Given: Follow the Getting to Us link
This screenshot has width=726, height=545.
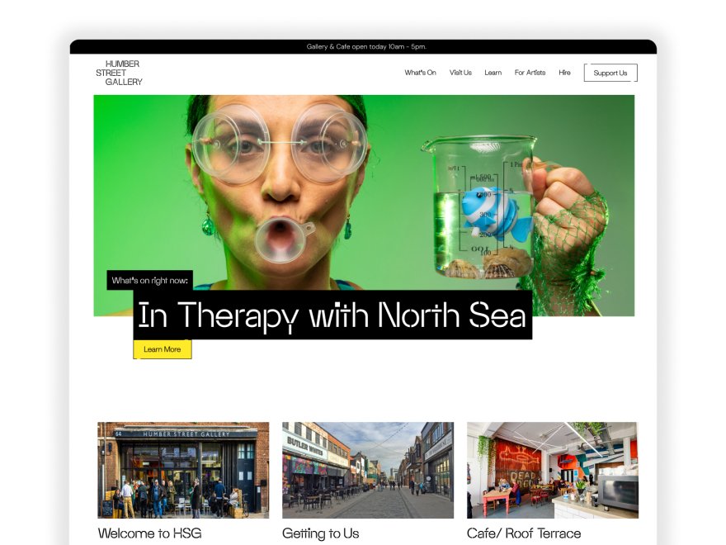Looking at the screenshot, I should [x=320, y=533].
